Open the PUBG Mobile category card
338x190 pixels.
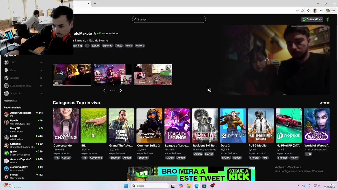[x=261, y=126]
